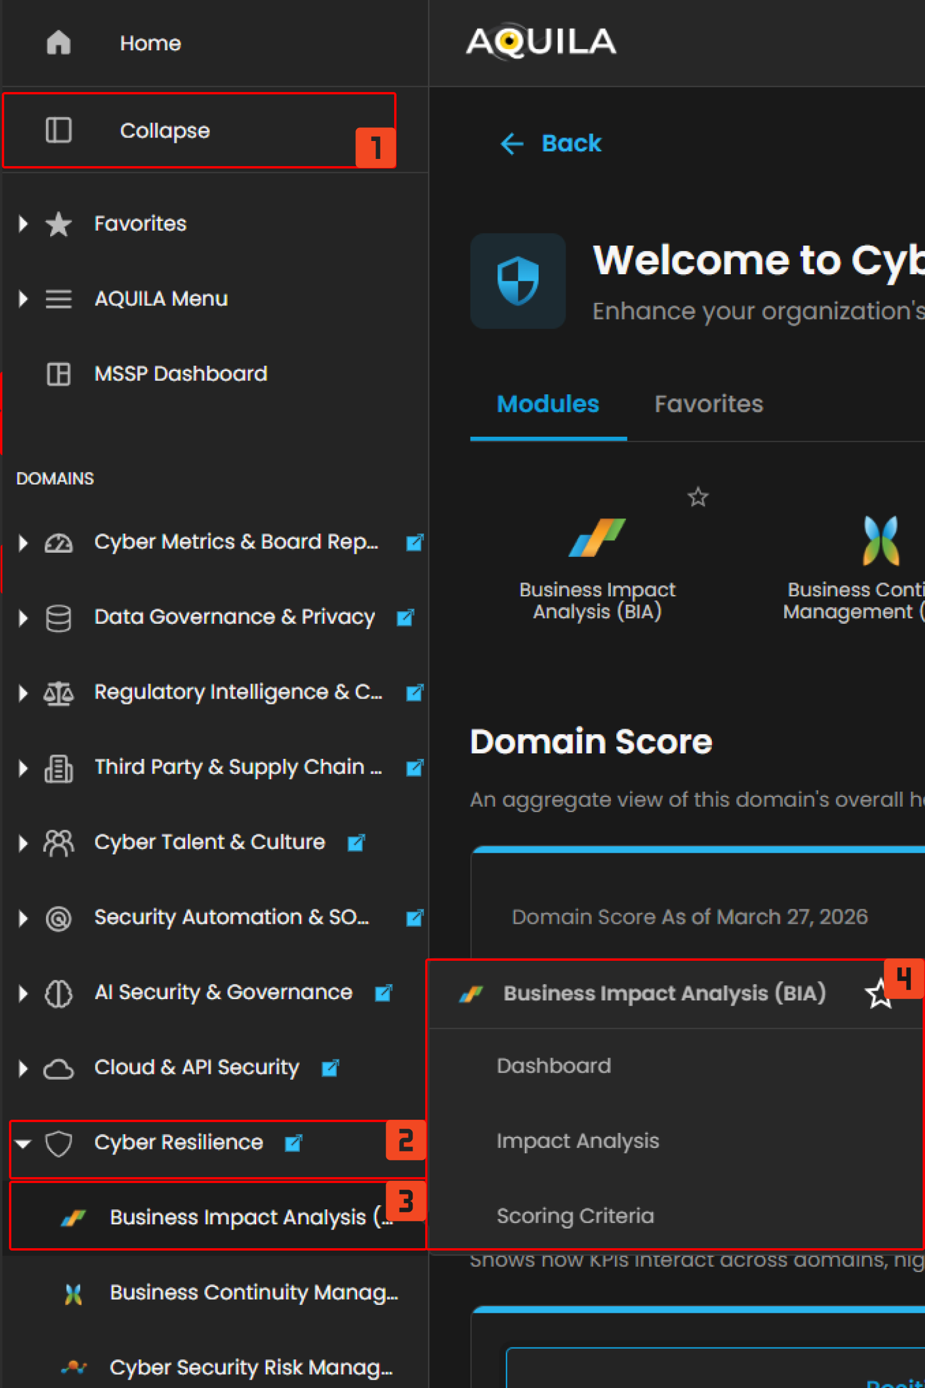Click the Cyber Metrics gauge icon

click(x=59, y=543)
